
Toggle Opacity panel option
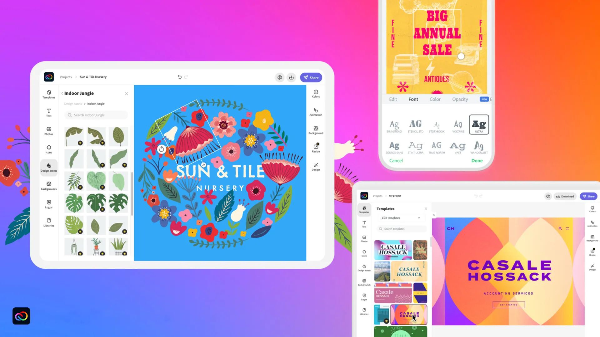tap(460, 99)
